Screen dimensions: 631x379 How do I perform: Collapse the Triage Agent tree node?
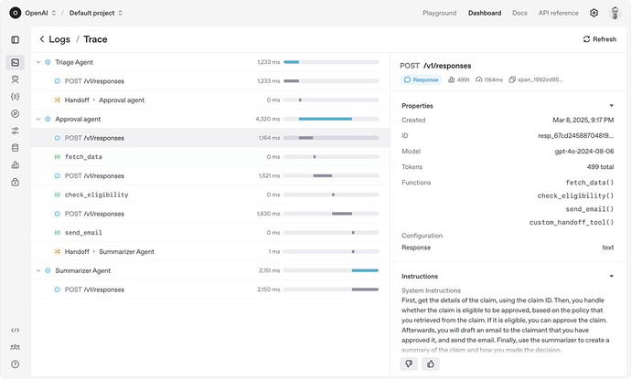37,62
